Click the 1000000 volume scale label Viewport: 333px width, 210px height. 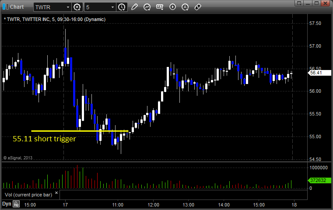(x=319, y=168)
